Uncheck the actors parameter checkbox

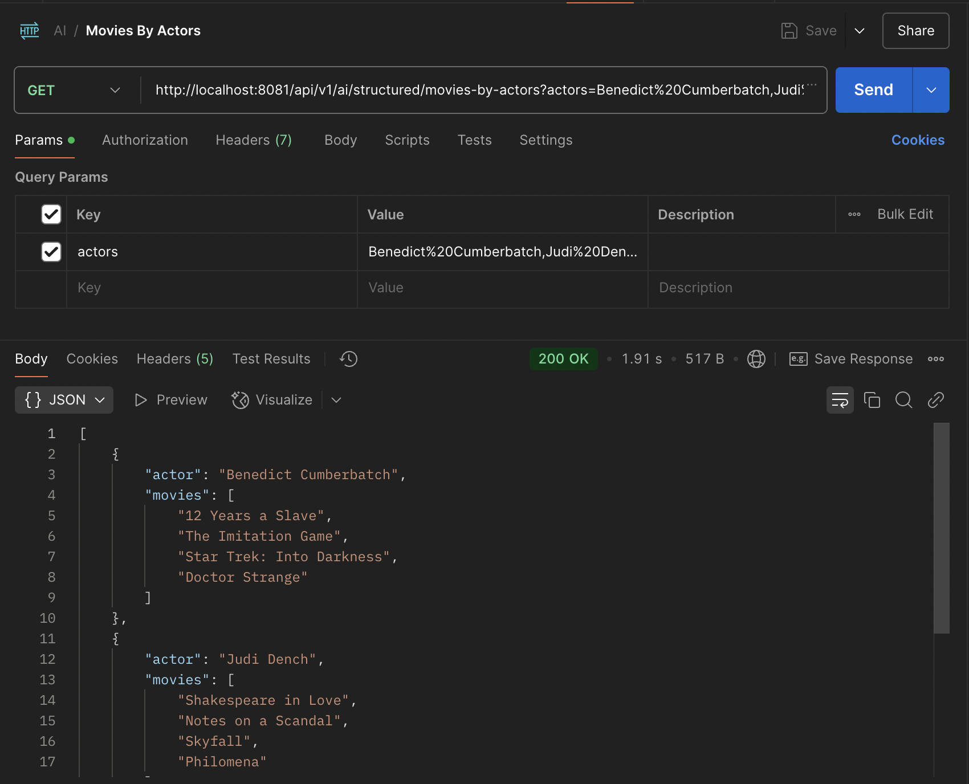[x=51, y=252]
